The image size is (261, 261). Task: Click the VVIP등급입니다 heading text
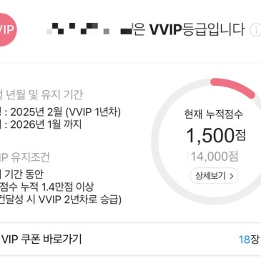[197, 29]
